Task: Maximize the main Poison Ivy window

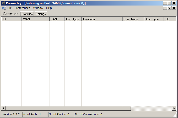Action: point(169,3)
